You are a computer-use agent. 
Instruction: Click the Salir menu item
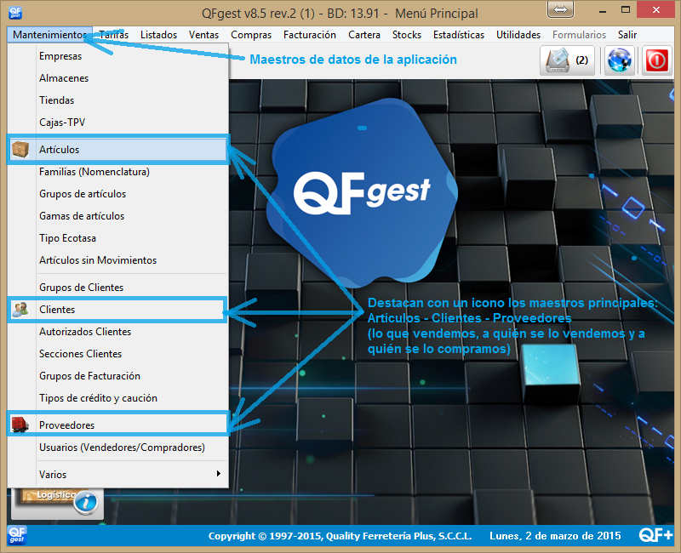point(627,35)
